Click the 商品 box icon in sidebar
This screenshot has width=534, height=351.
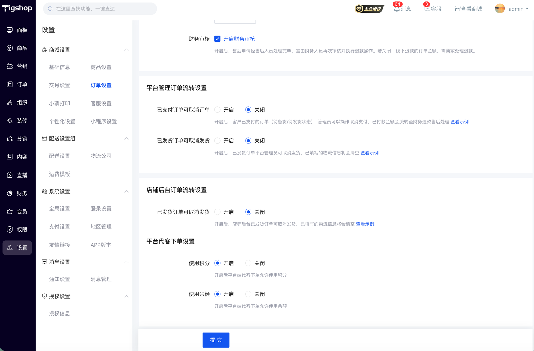10,48
